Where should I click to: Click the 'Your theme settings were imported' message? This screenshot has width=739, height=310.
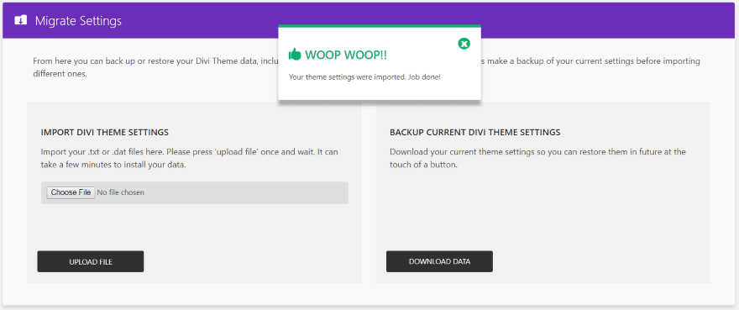coord(364,77)
